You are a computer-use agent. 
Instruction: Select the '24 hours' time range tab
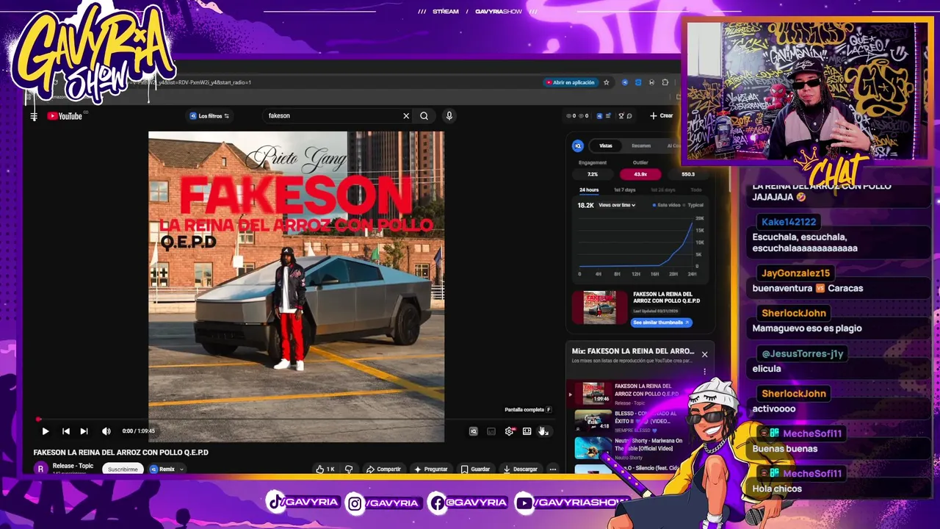(589, 190)
